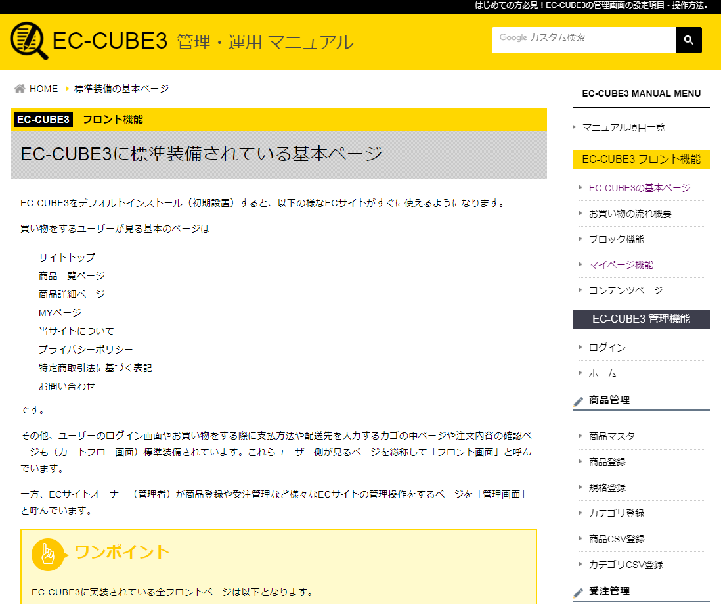Click pencil icon beside 商品管理 heading
The image size is (721, 604).
point(579,401)
